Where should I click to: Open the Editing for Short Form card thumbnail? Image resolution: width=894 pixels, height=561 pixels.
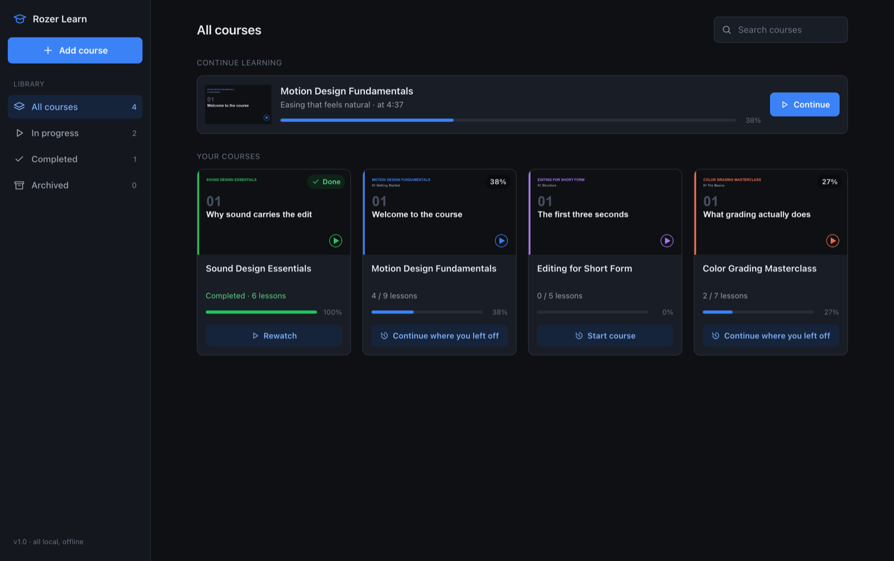pyautogui.click(x=605, y=212)
